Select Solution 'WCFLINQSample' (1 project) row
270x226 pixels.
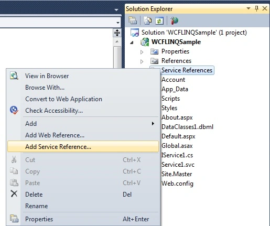point(194,33)
